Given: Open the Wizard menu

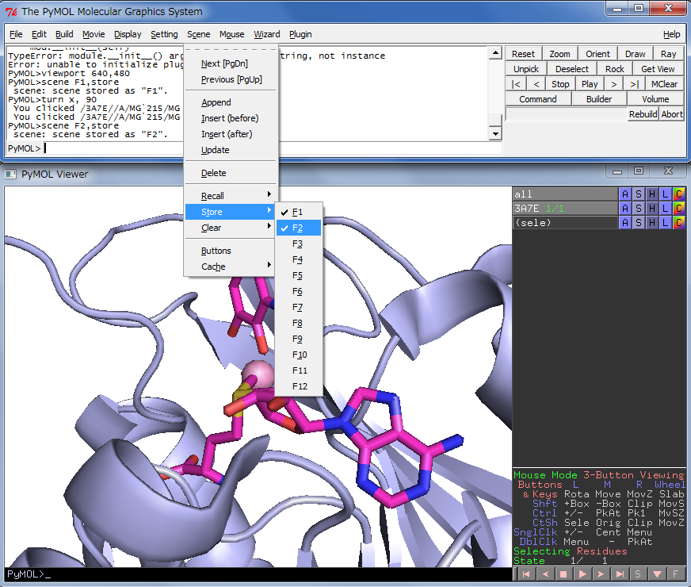Looking at the screenshot, I should pos(266,34).
